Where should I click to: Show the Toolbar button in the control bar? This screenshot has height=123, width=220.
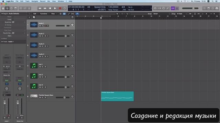[15, 8]
